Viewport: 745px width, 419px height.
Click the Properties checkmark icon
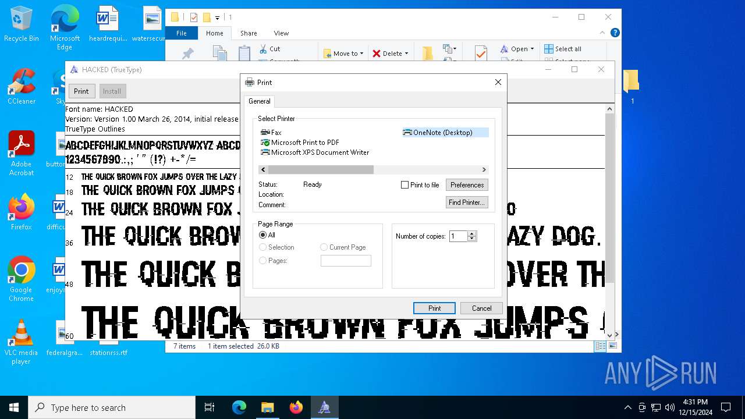tap(481, 54)
